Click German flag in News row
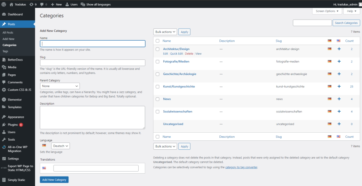This screenshot has width=362, height=186. (329, 99)
